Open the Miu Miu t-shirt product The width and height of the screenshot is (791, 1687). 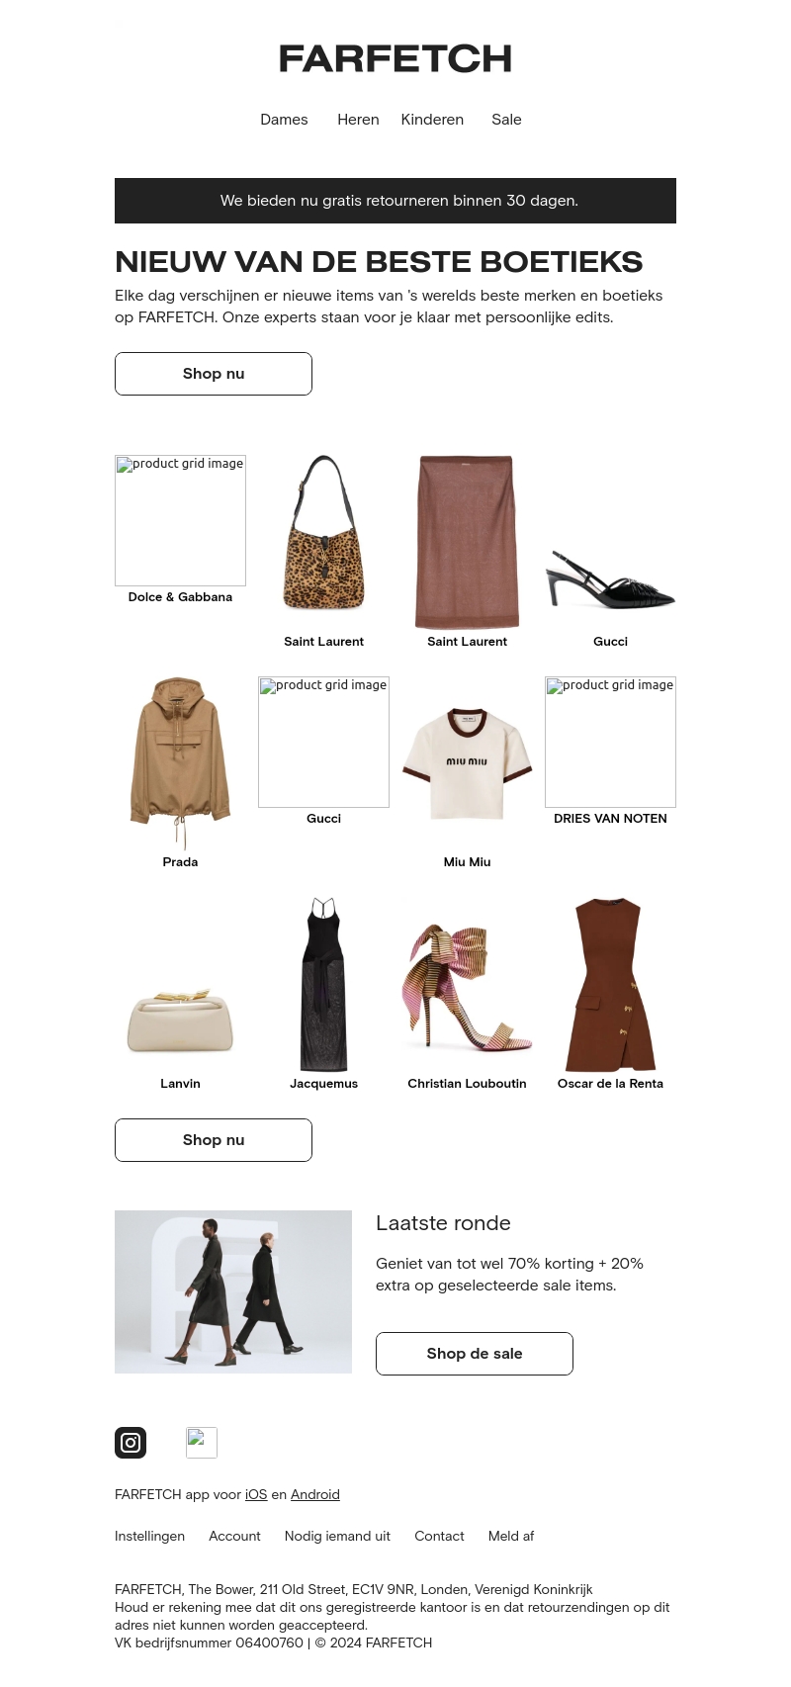467,763
